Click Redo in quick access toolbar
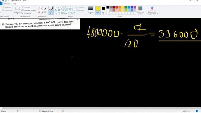 6,1
